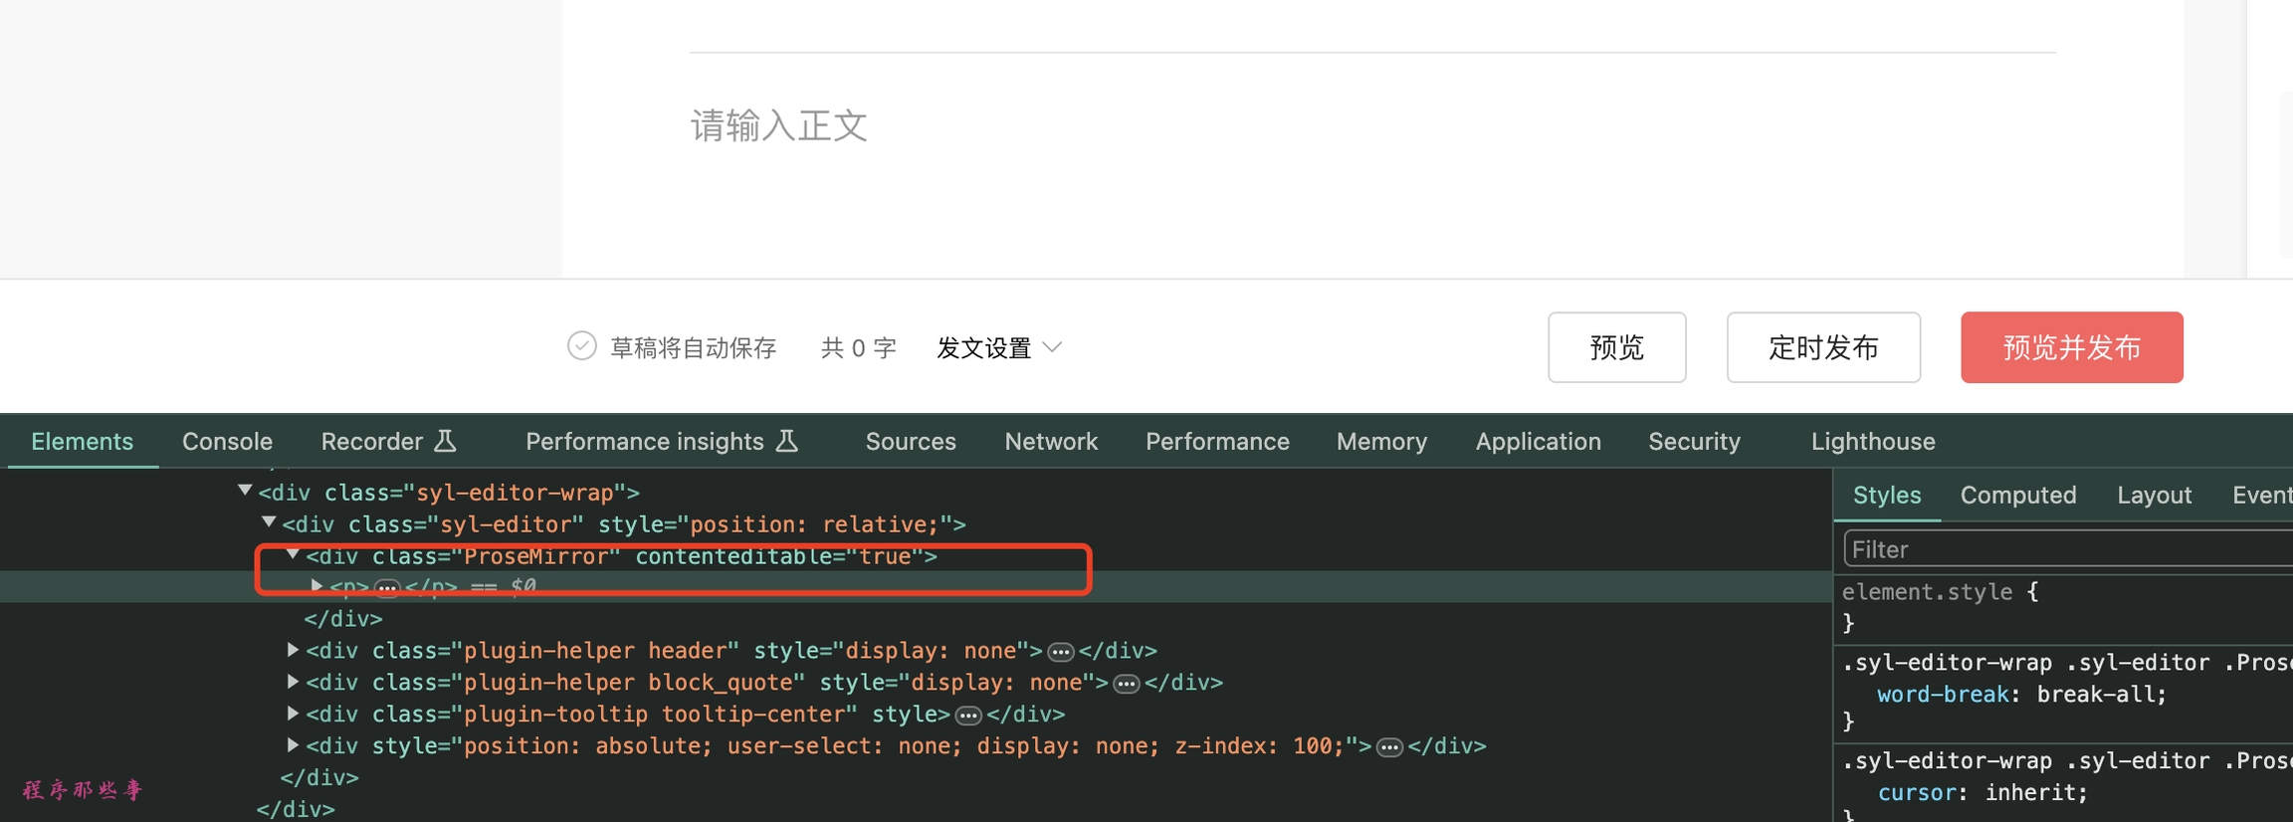Collapse the syl-editor-wrap div node
The width and height of the screenshot is (2293, 822).
[x=245, y=491]
